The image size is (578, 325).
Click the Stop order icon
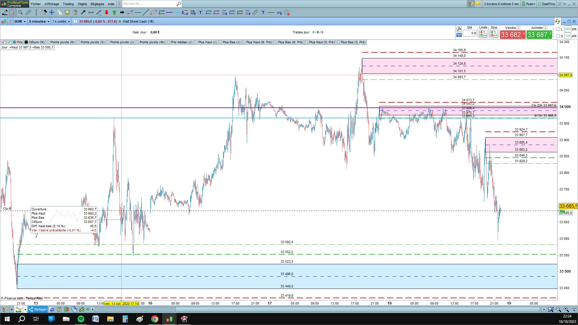click(x=494, y=34)
